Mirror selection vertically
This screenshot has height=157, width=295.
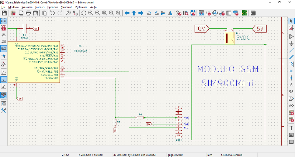[x=163, y=13]
